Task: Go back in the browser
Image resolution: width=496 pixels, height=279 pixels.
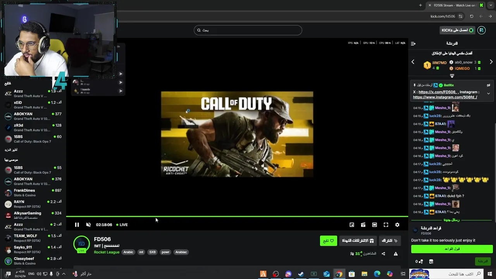Action: [x=490, y=16]
